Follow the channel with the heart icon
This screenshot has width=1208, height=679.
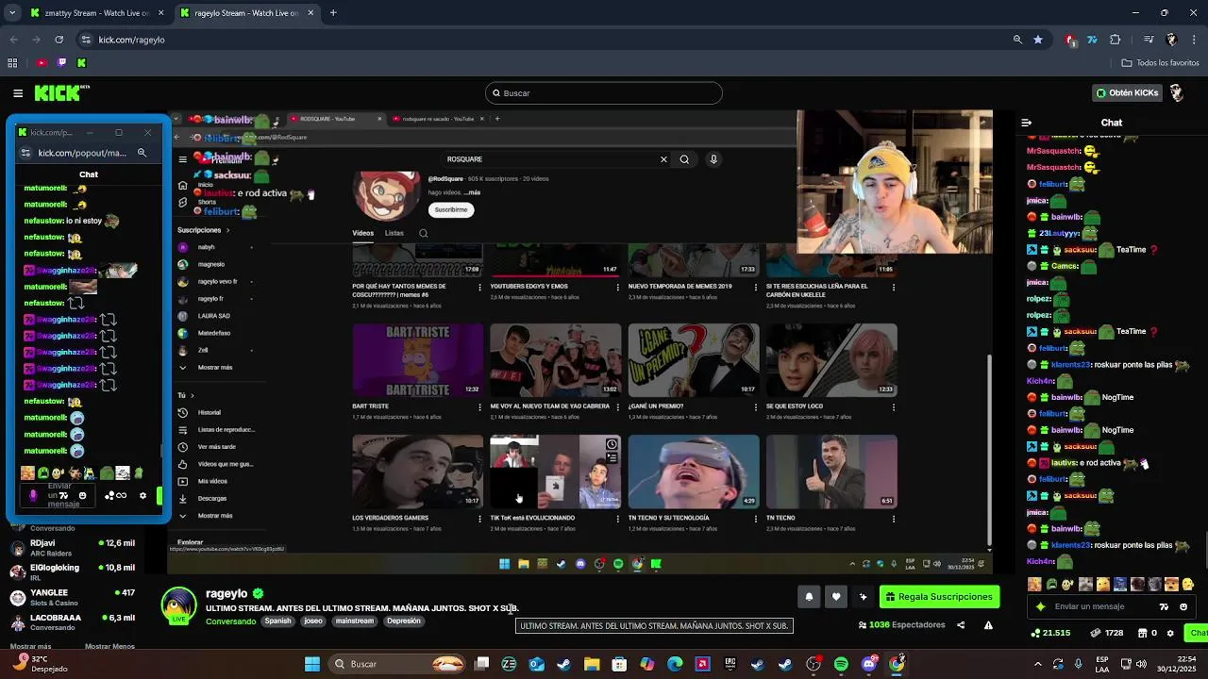pyautogui.click(x=836, y=596)
